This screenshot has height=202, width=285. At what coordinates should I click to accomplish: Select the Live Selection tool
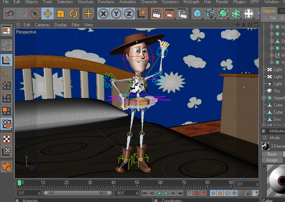35,13
